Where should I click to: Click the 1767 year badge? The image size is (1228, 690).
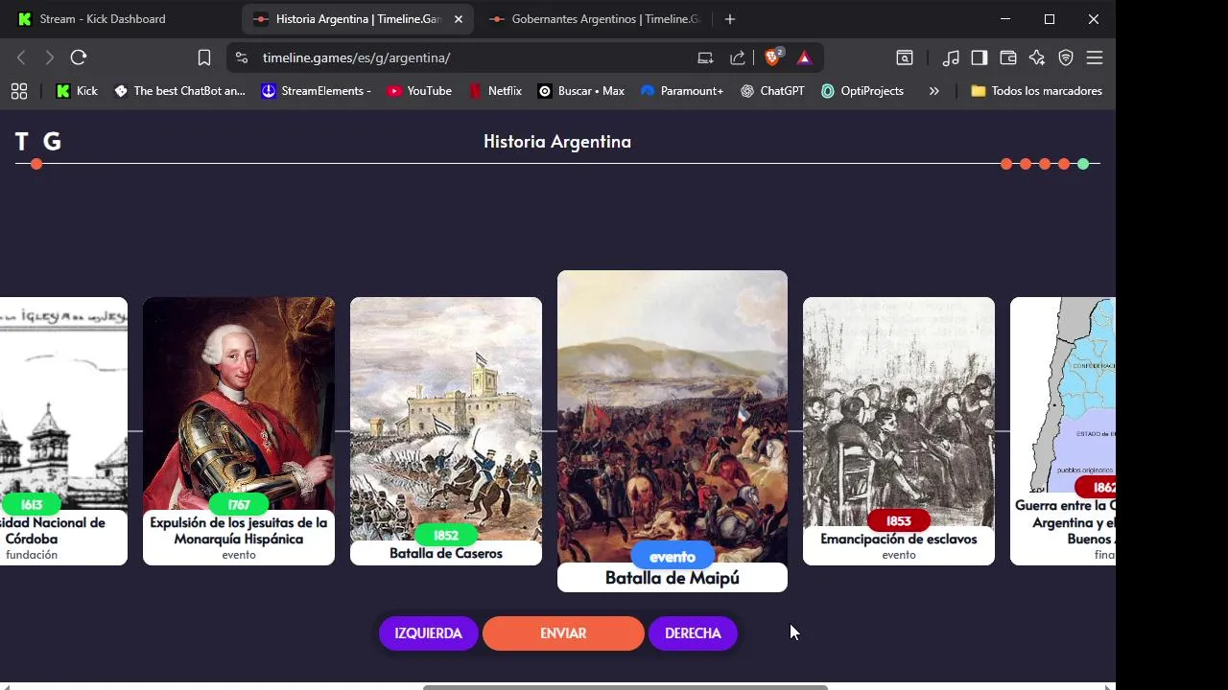(x=239, y=504)
